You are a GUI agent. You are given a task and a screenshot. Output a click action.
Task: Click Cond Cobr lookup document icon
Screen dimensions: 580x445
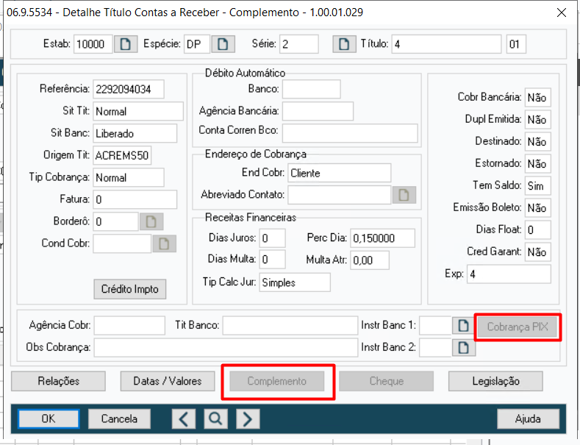pyautogui.click(x=164, y=243)
